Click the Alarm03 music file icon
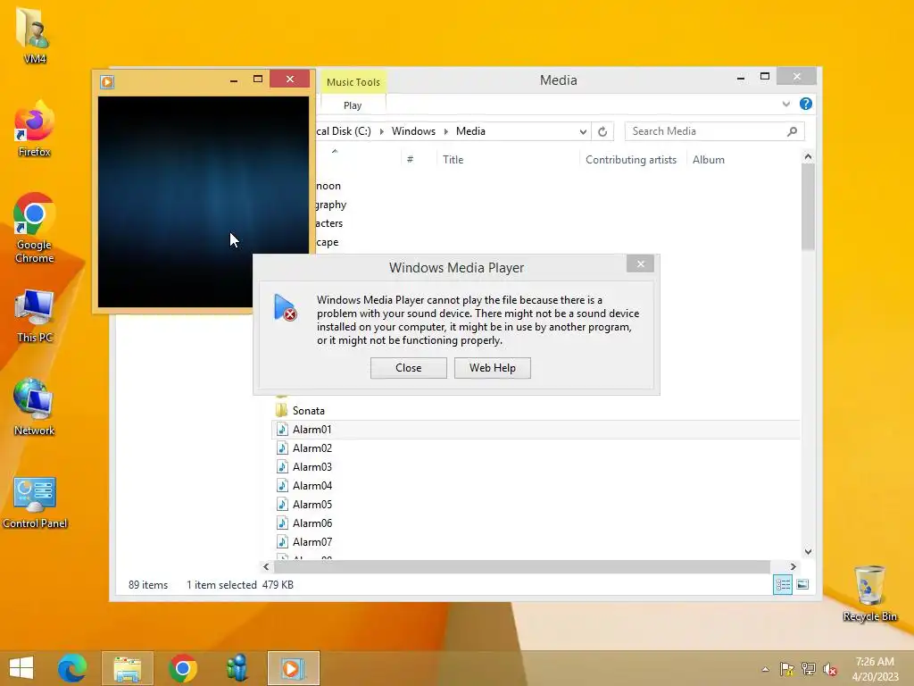The width and height of the screenshot is (914, 686). click(x=282, y=466)
